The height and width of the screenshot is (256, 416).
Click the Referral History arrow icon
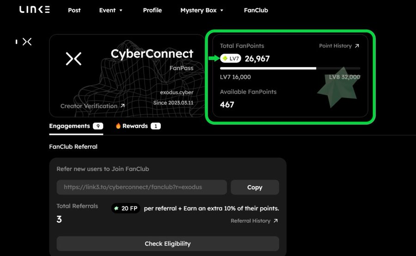point(275,221)
